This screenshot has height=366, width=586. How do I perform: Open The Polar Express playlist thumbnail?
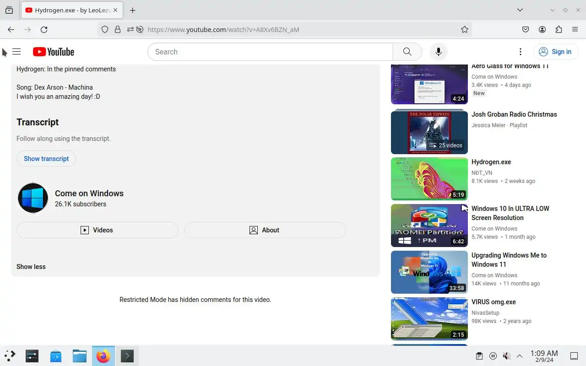coord(429,132)
